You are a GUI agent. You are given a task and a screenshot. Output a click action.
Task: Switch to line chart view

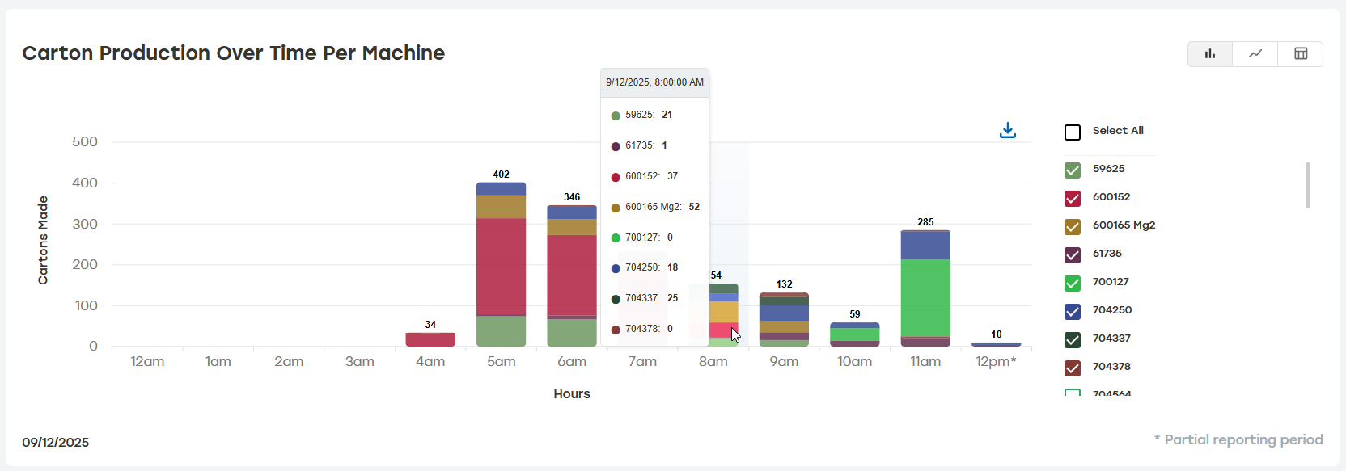[1255, 54]
